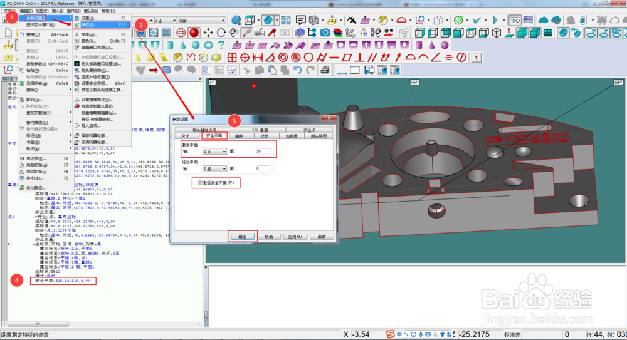Click the red angle dimension icon
The height and width of the screenshot is (340, 627).
coord(436,58)
